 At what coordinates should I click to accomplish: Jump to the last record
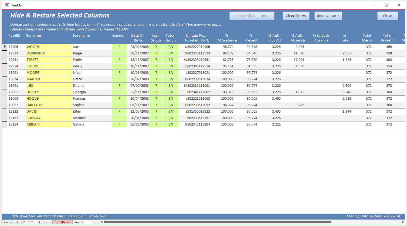(44, 222)
